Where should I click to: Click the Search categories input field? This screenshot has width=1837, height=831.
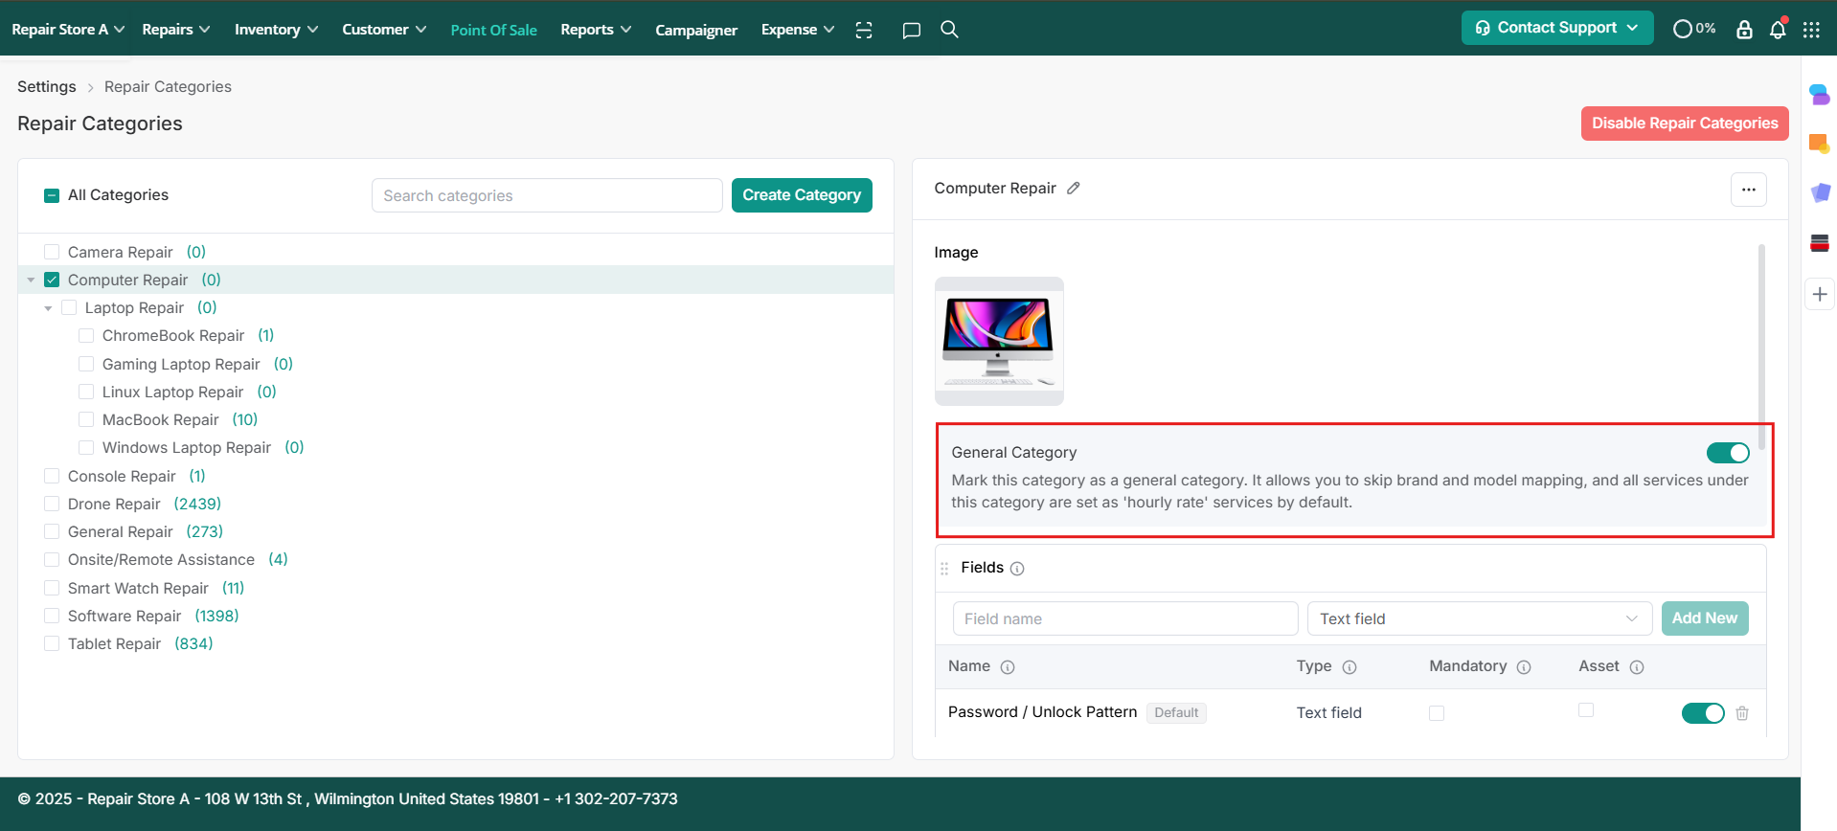click(546, 195)
